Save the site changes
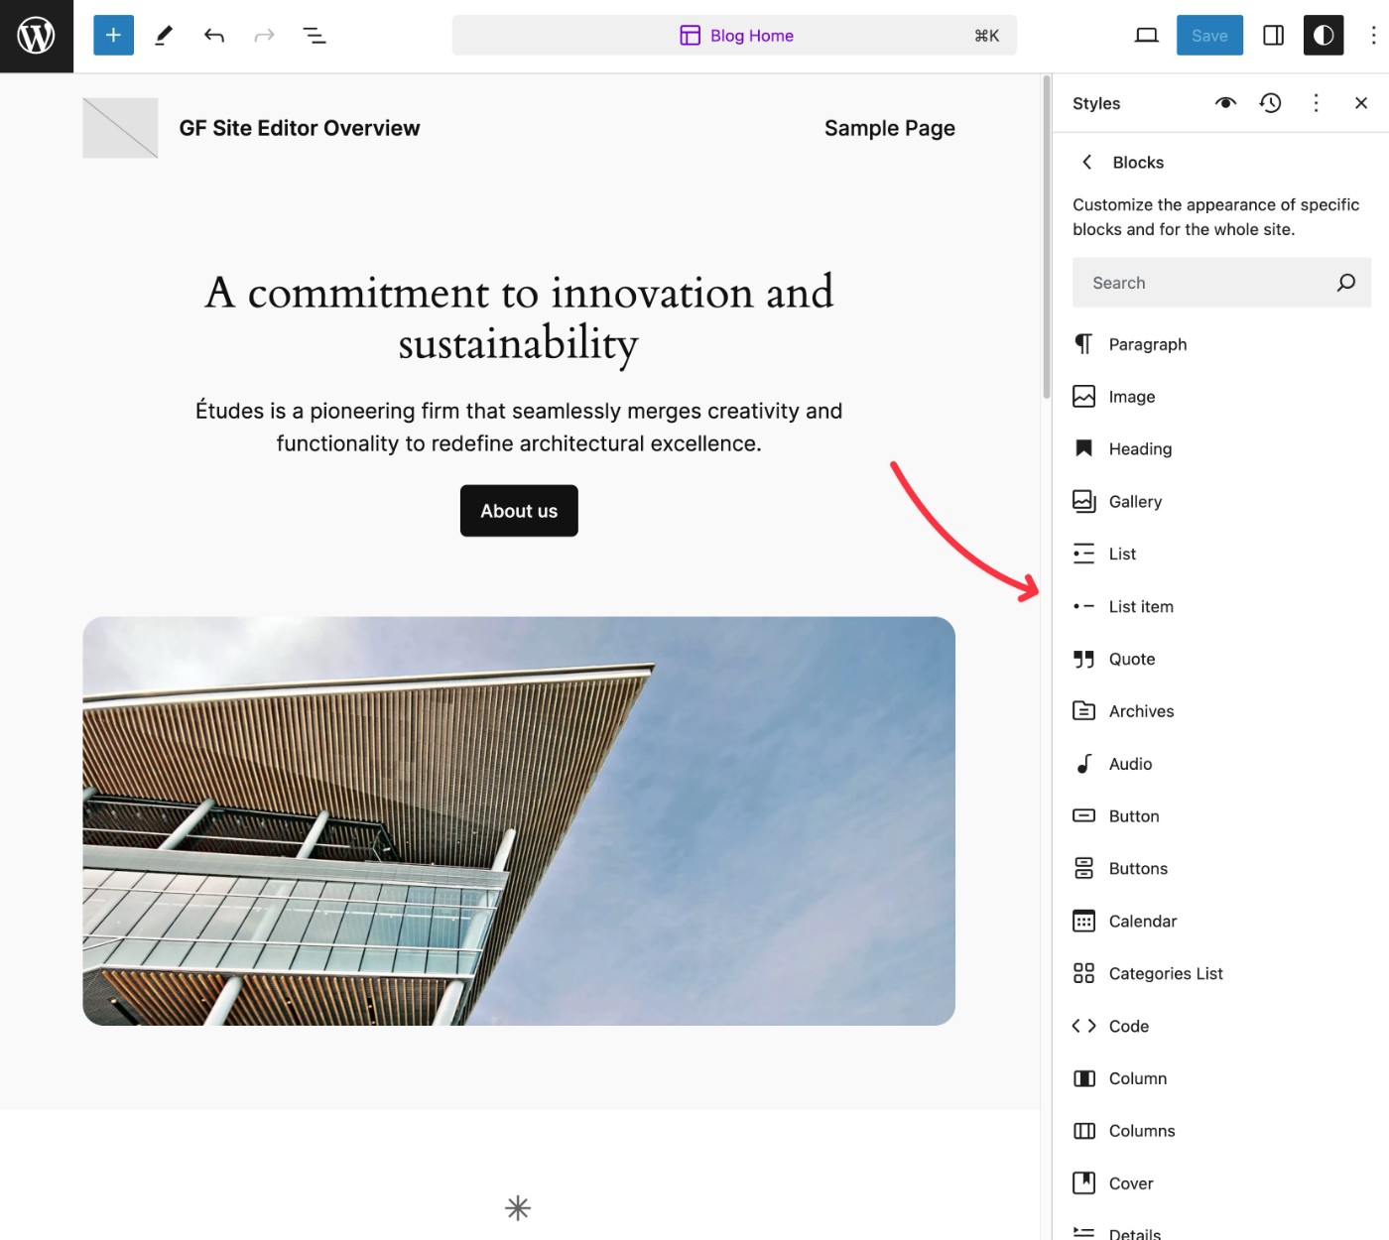The image size is (1389, 1240). [1209, 36]
